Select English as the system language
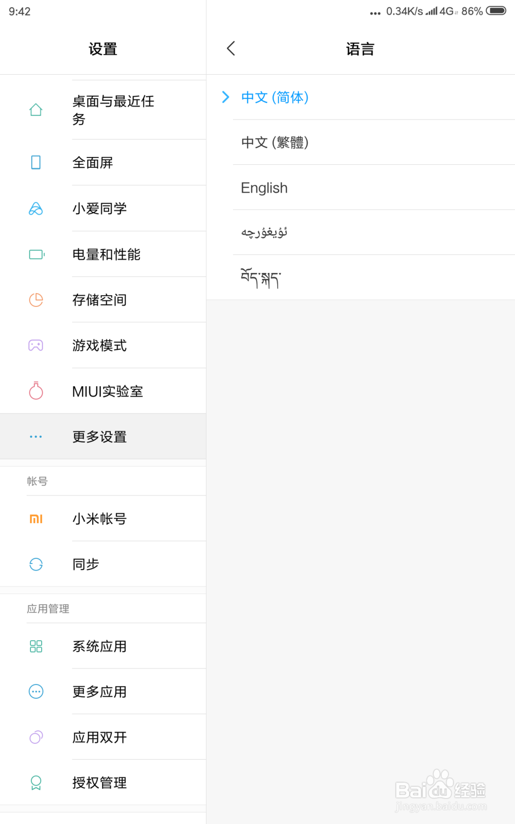The image size is (515, 824). [264, 188]
